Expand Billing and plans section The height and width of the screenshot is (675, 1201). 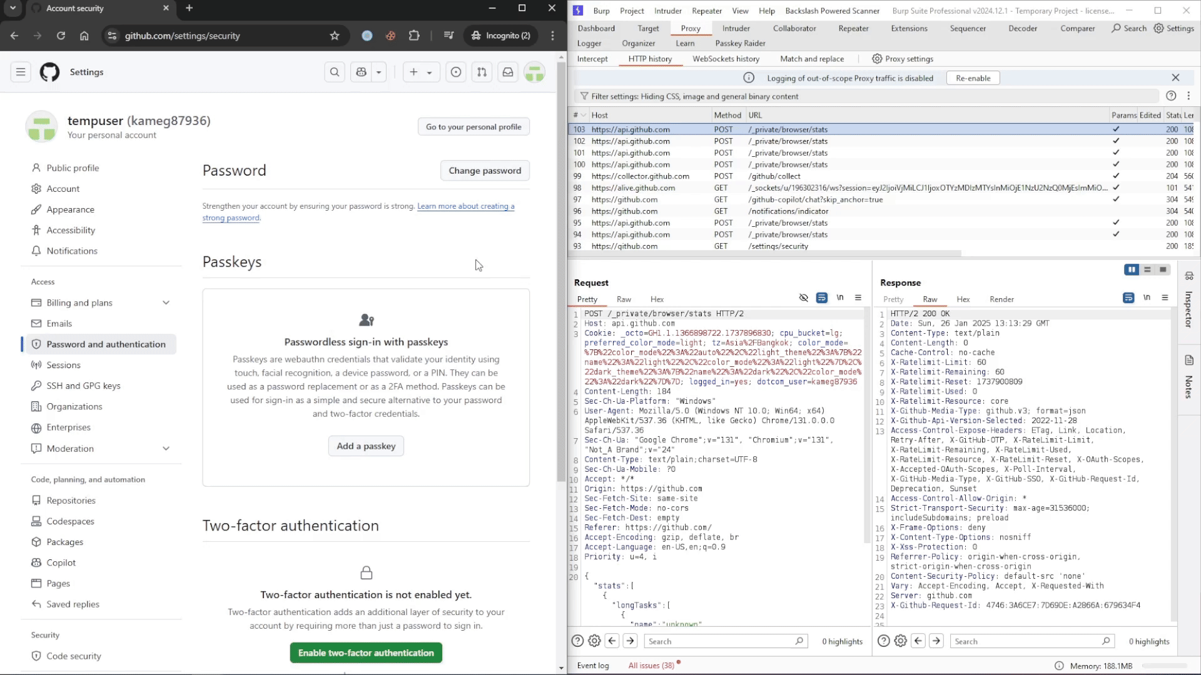pos(166,302)
